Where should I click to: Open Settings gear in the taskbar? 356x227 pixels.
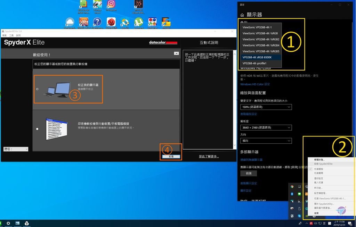(8, 223)
